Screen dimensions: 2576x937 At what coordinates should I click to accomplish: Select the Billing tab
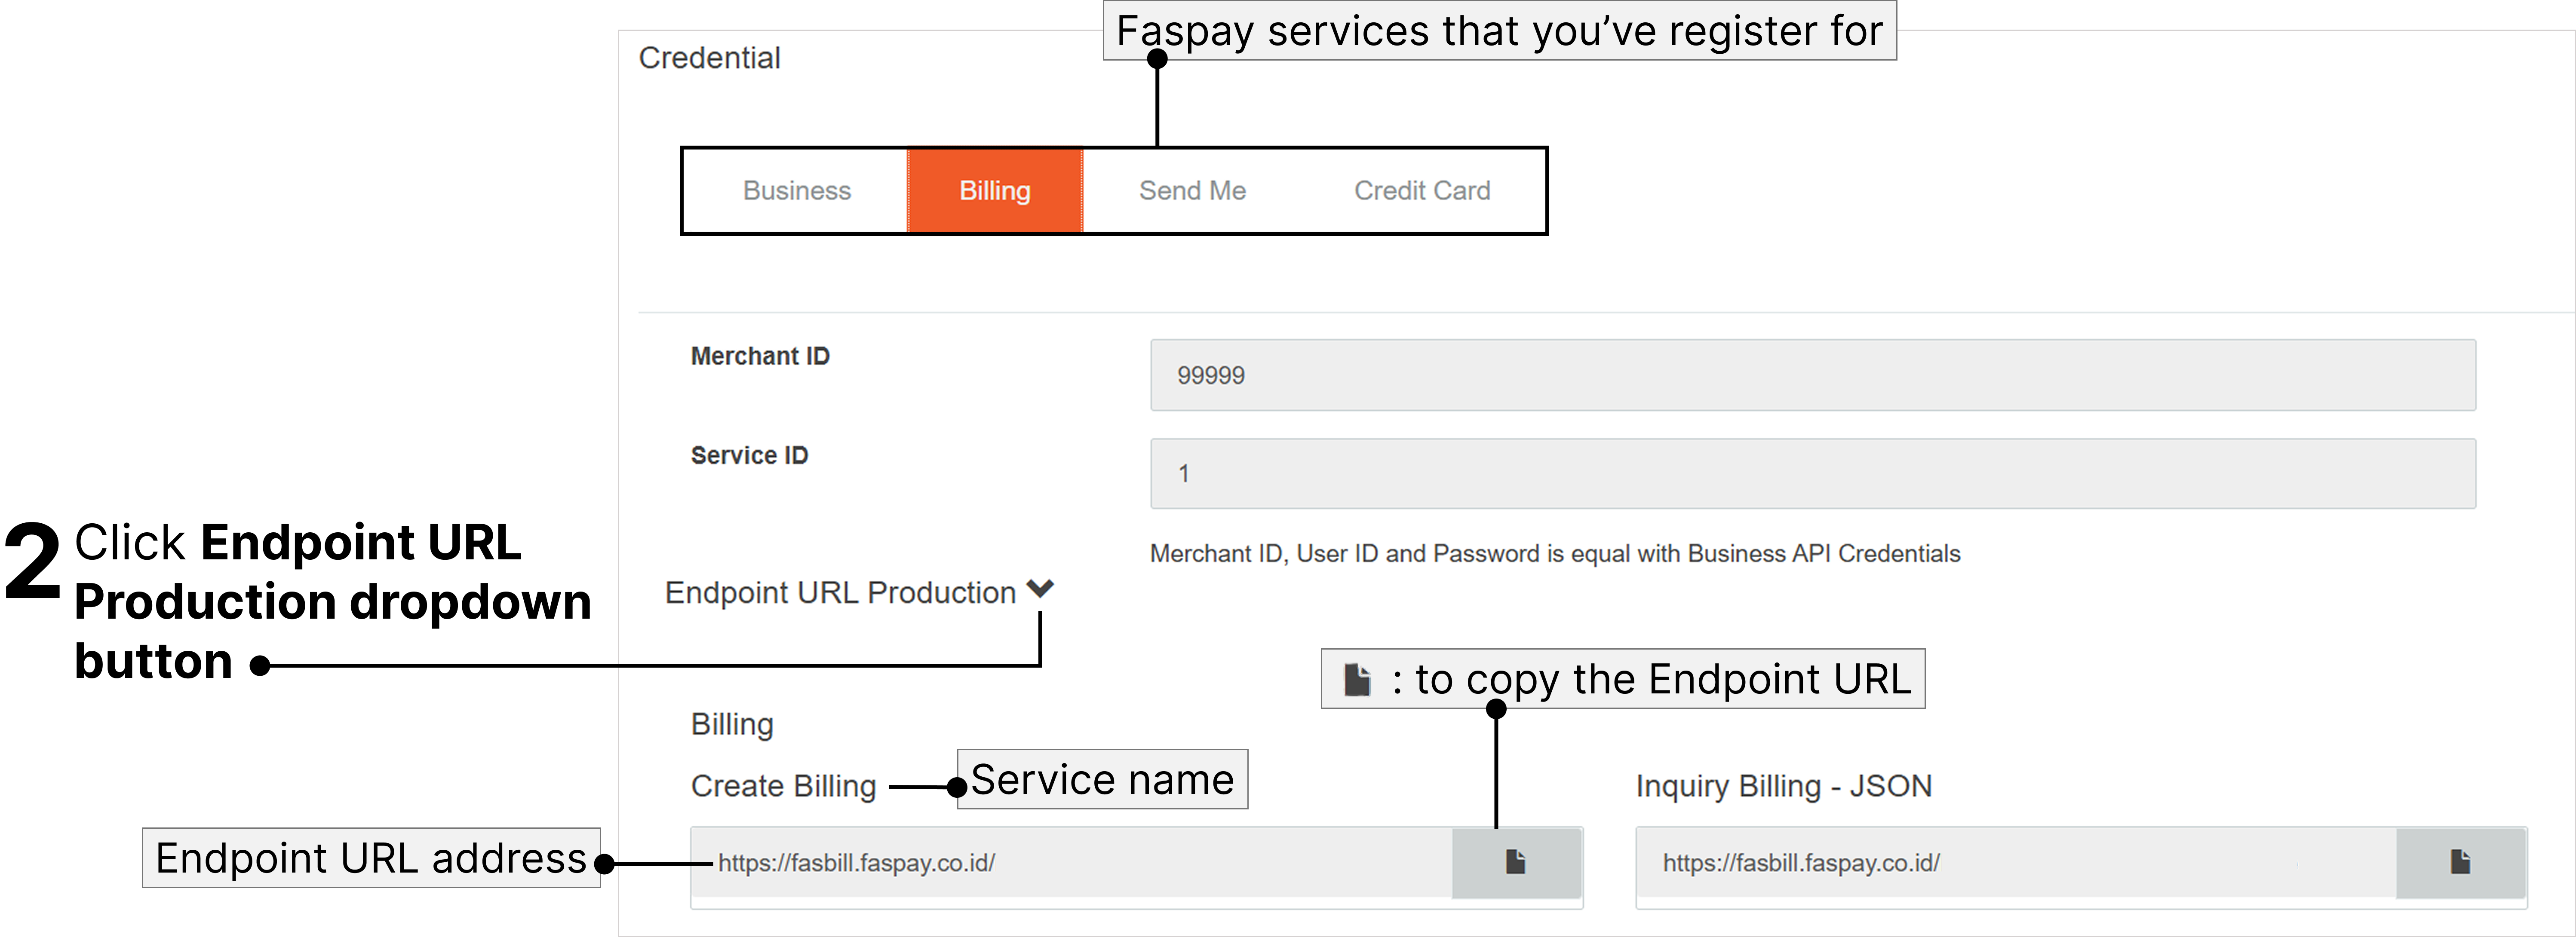994,191
